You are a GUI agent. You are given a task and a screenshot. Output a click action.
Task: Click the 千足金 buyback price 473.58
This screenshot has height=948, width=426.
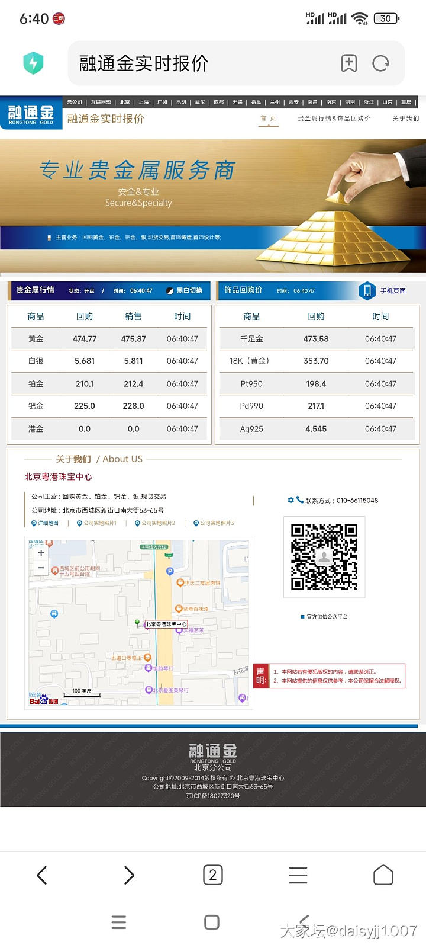point(316,339)
